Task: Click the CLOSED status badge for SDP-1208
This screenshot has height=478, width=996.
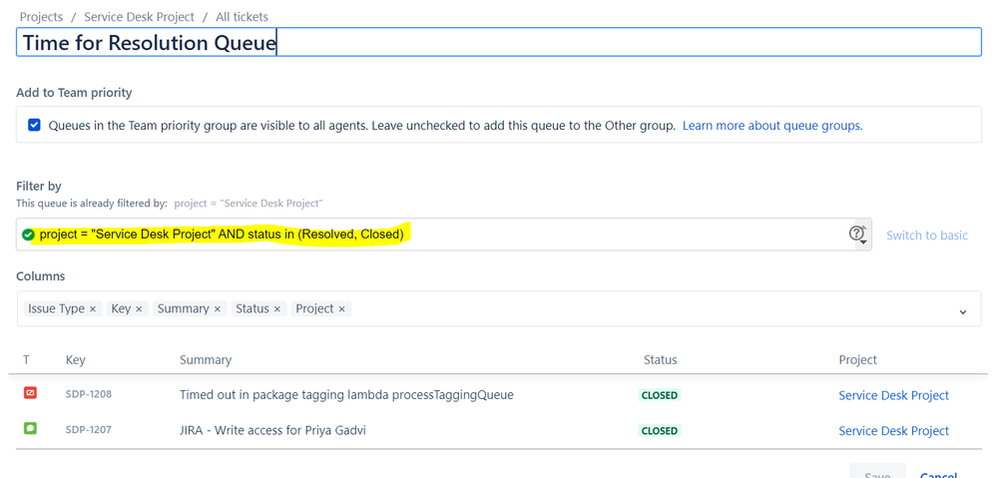Action: click(x=660, y=395)
